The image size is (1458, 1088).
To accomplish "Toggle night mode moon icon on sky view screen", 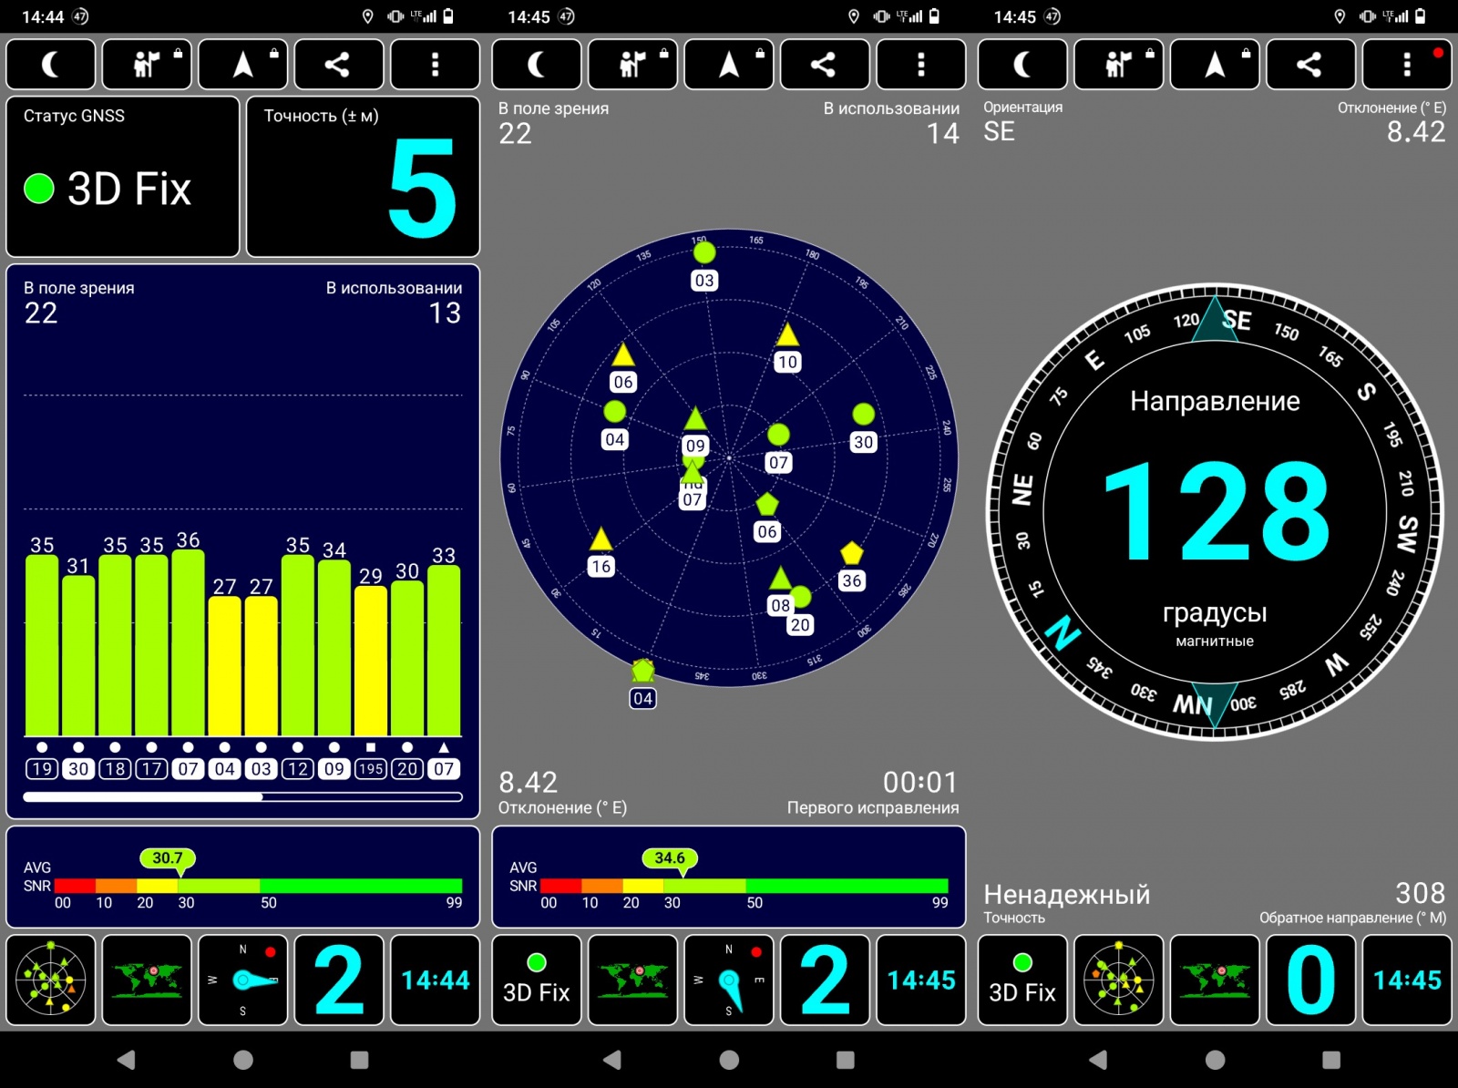I will click(x=537, y=64).
